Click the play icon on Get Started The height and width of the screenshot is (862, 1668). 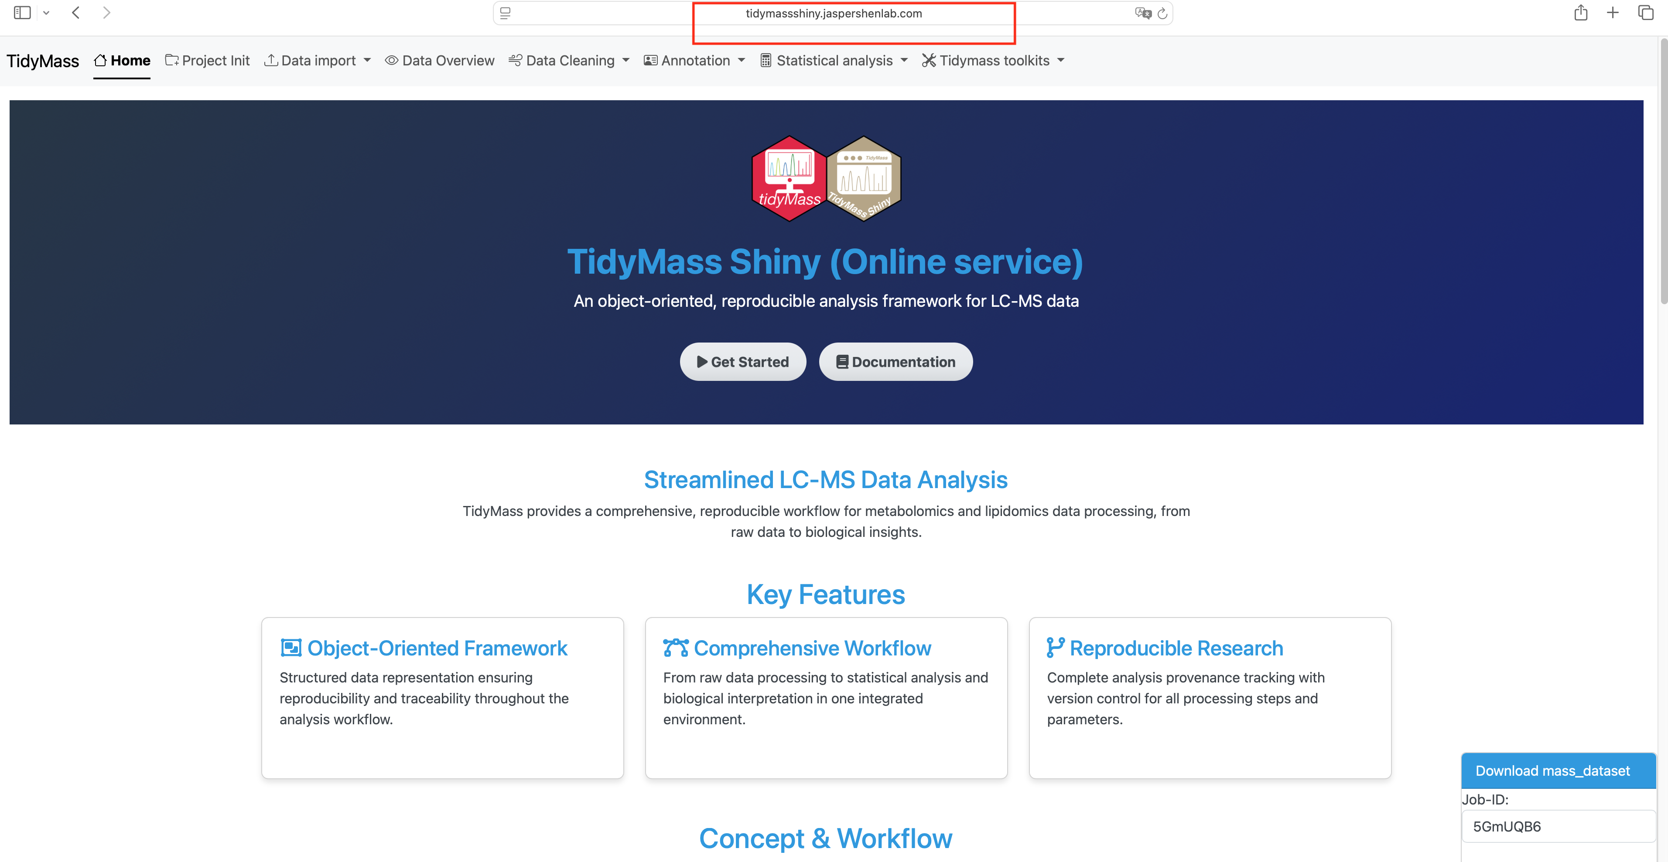coord(702,362)
